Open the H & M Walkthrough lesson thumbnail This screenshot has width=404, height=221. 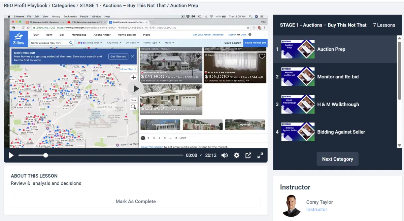(x=298, y=104)
